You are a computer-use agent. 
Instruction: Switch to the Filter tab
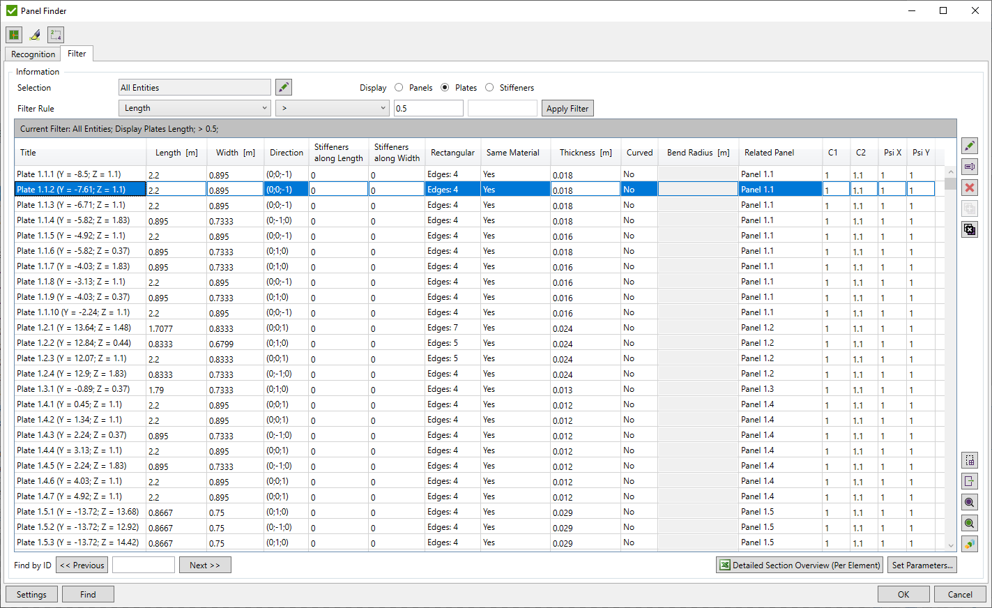click(x=77, y=53)
